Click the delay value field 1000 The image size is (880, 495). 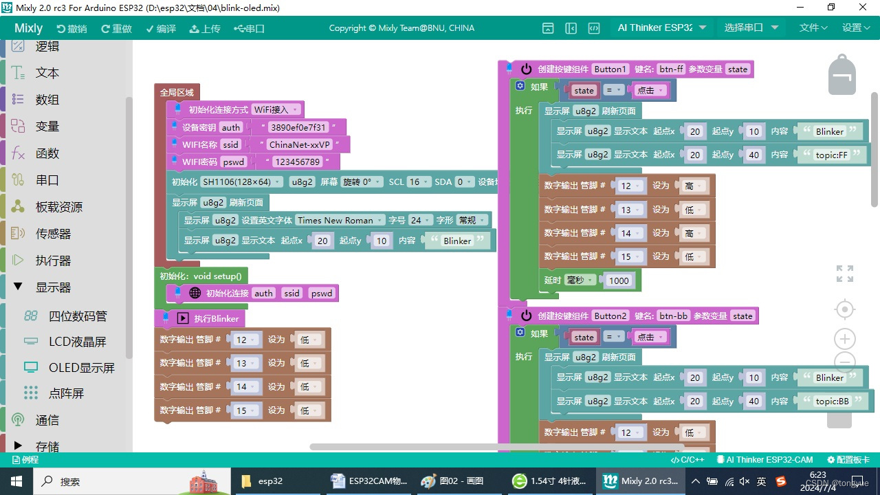tap(619, 280)
